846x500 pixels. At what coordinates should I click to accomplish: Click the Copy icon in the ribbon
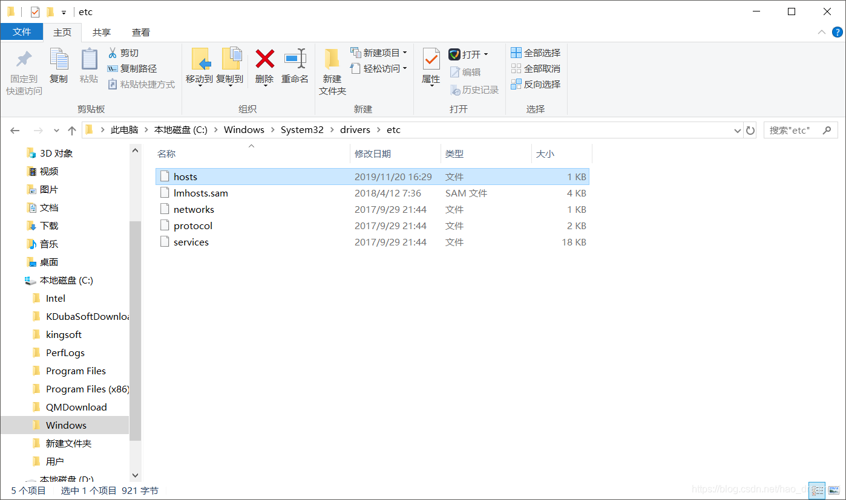tap(59, 59)
